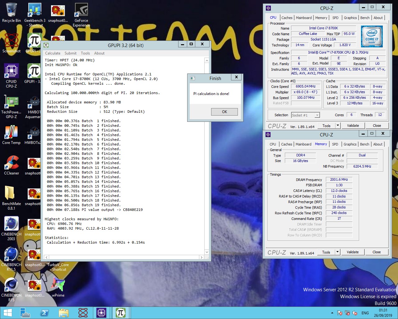Open HWBOT Aquamark desktop icon
This screenshot has width=398, height=319.
pos(33,106)
